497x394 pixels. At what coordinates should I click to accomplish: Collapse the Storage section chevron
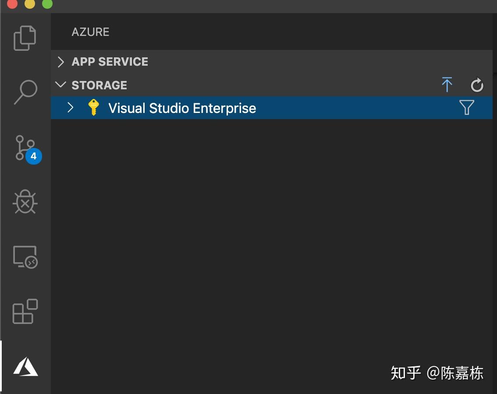point(61,85)
